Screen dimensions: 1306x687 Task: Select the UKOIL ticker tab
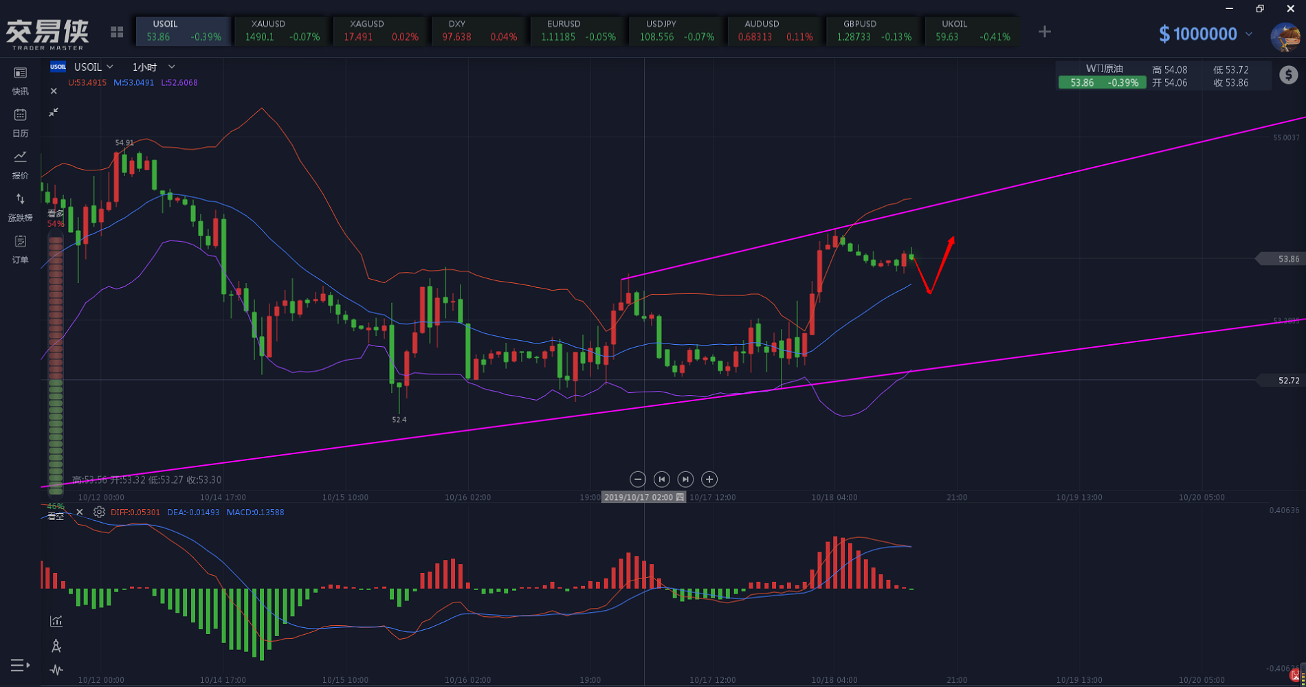pos(973,31)
